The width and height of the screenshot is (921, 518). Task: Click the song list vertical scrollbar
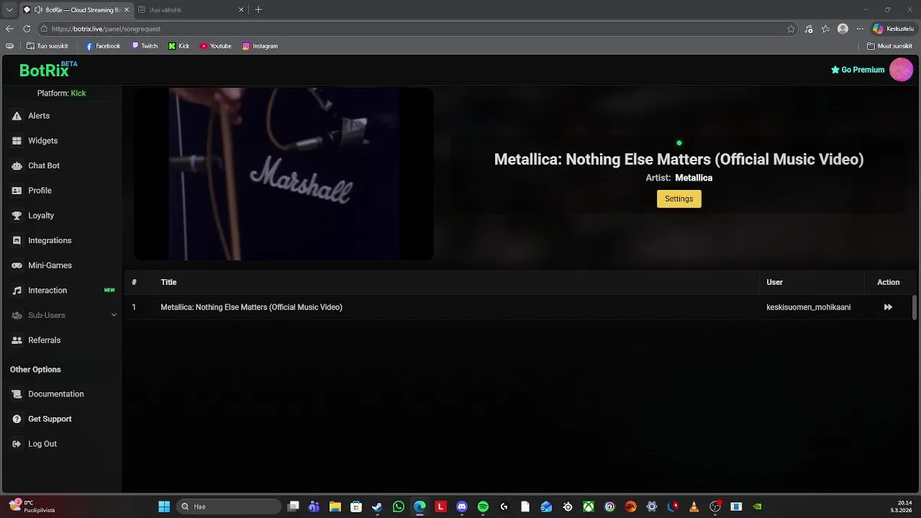point(915,307)
